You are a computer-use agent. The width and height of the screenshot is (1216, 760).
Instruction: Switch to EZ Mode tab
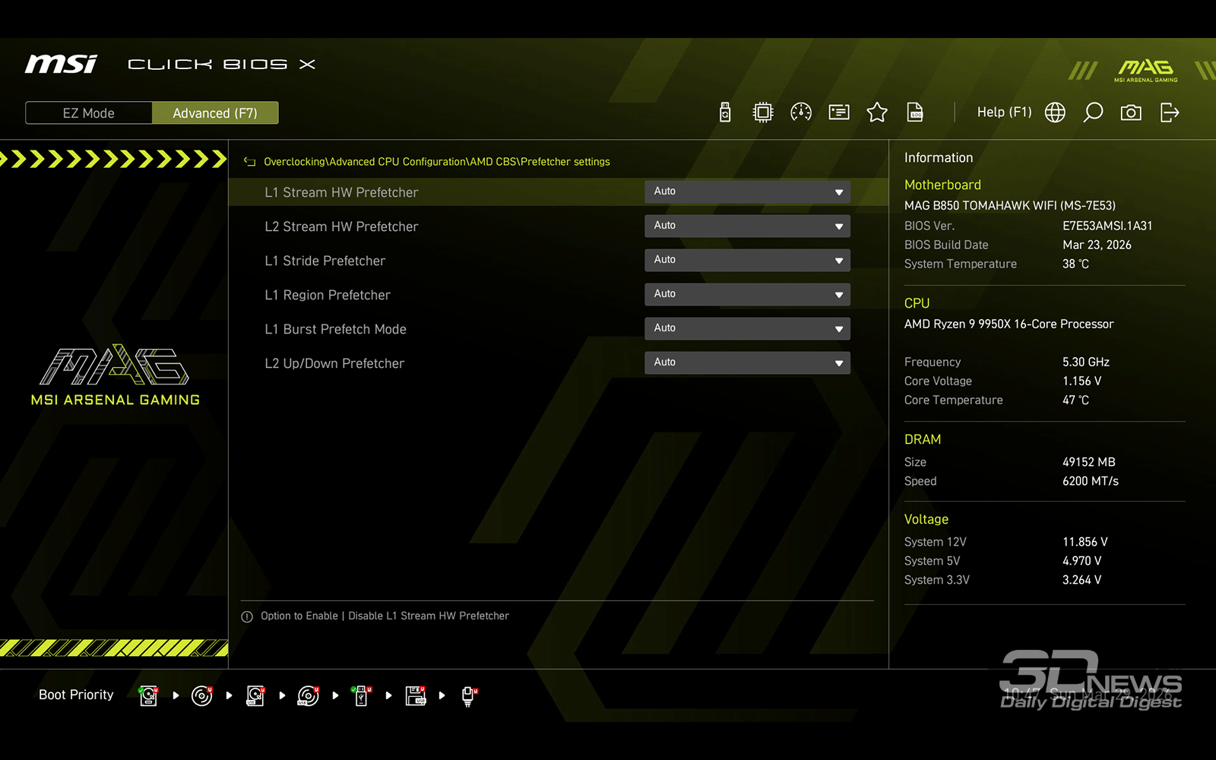(x=89, y=113)
